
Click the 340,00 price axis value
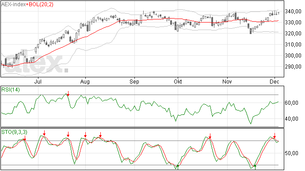pyautogui.click(x=293, y=11)
